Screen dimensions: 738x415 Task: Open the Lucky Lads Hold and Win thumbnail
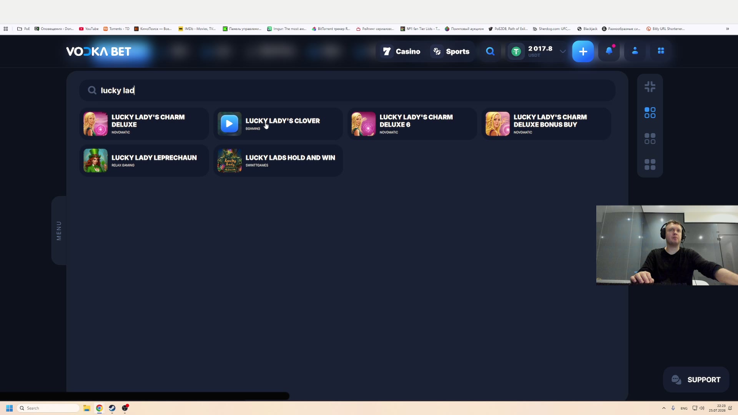(229, 161)
